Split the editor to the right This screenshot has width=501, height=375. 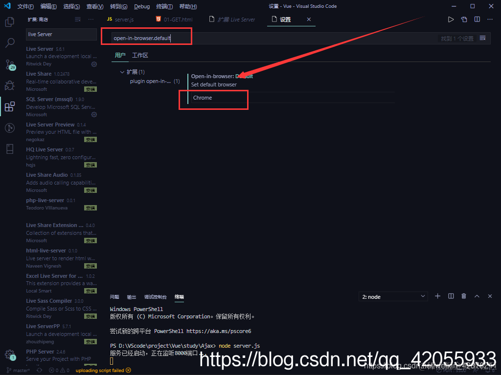477,20
